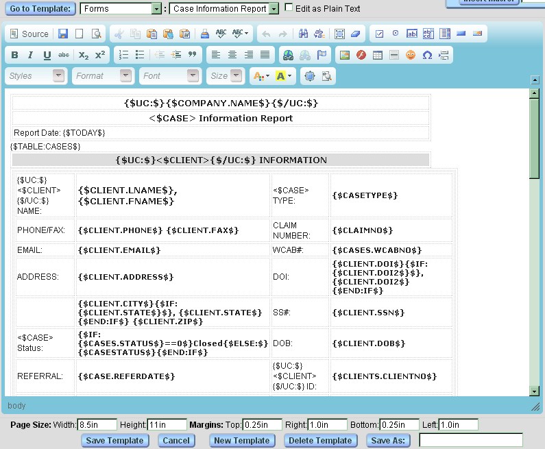Insert a smiley emoticon
The width and height of the screenshot is (545, 449).
pyautogui.click(x=411, y=55)
